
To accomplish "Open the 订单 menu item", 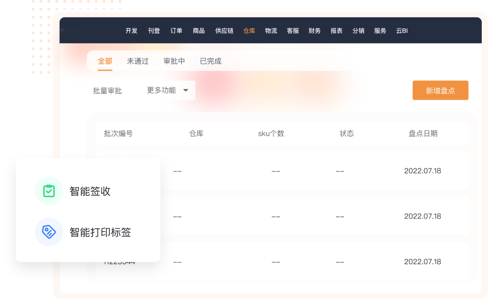I will (x=176, y=31).
